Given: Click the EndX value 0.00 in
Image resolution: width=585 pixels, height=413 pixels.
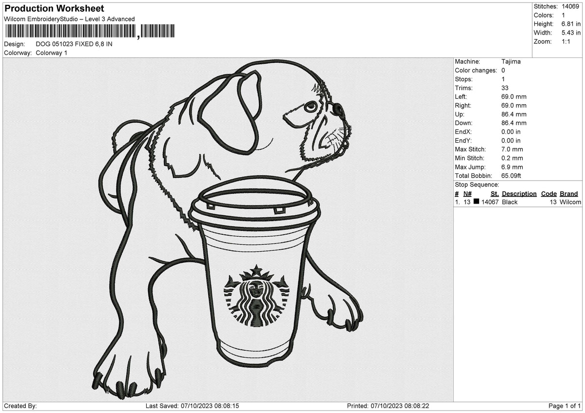Looking at the screenshot, I should 511,131.
